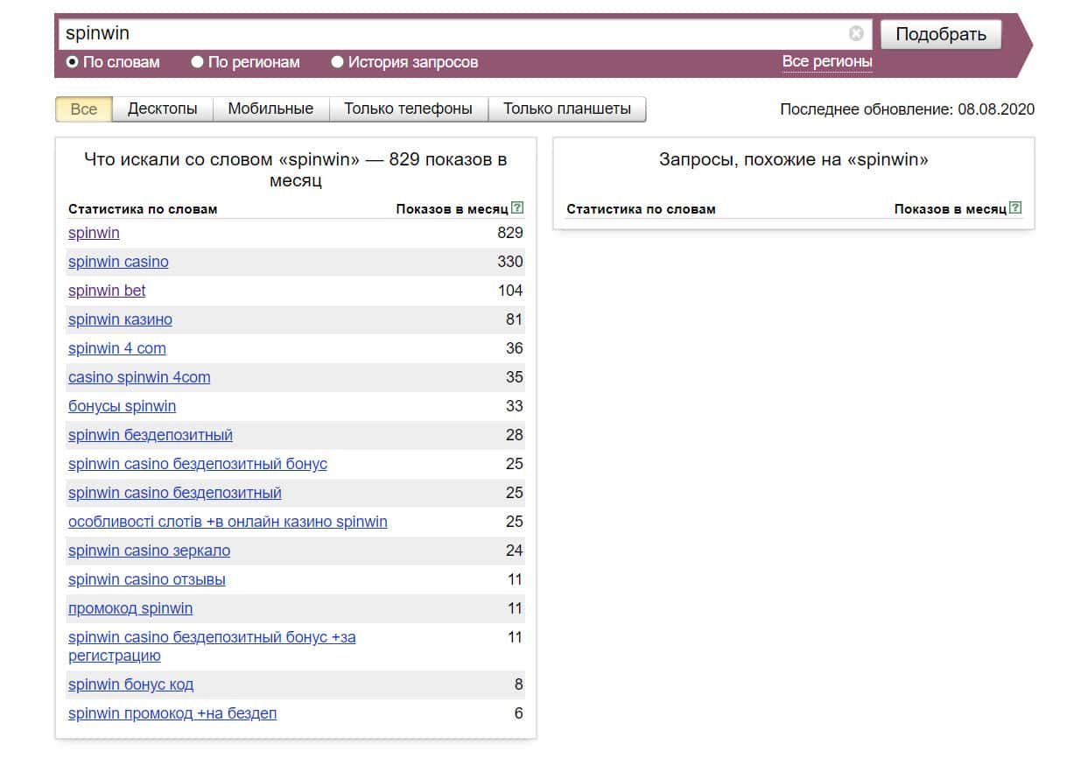1081x765 pixels.
Task: Select the 'По регионам' radio option
Action: [x=198, y=62]
